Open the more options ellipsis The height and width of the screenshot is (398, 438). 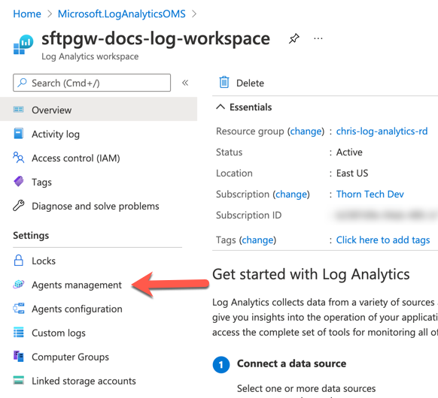point(318,38)
